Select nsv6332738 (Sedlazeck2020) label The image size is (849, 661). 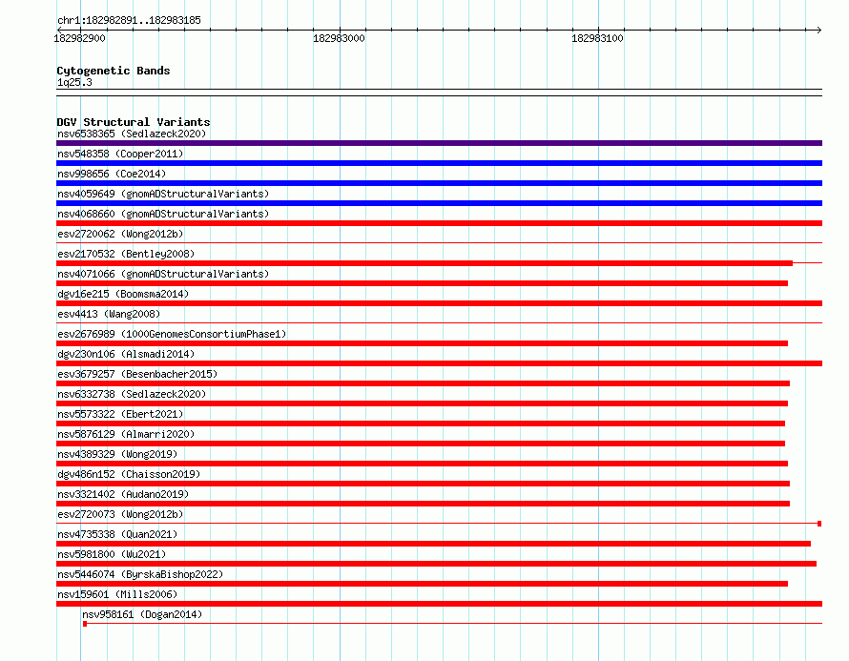click(132, 394)
